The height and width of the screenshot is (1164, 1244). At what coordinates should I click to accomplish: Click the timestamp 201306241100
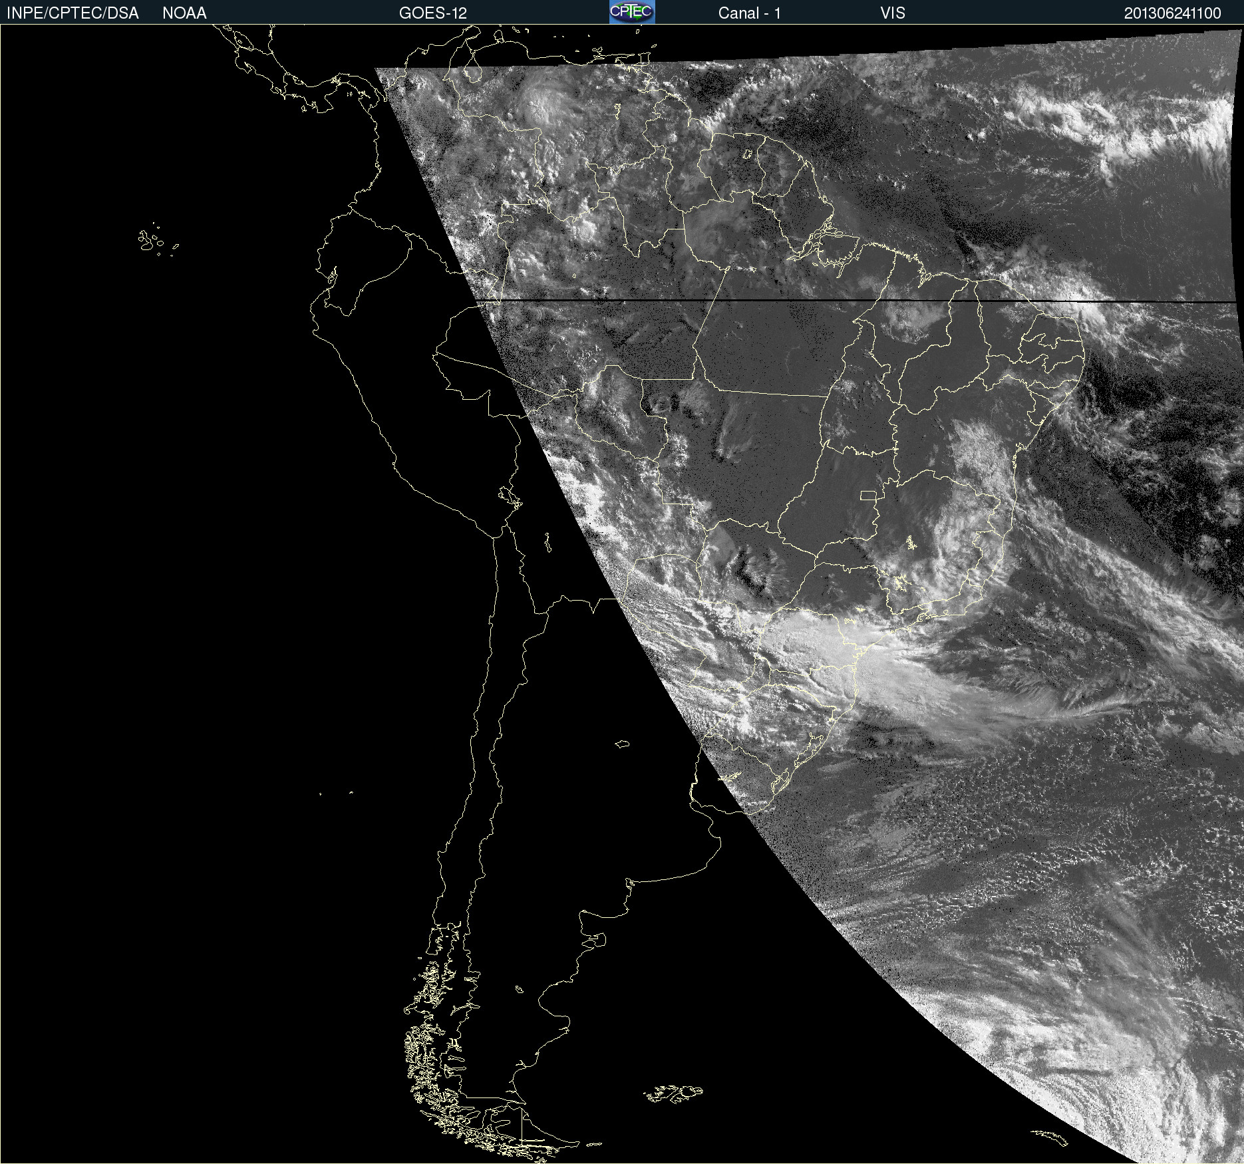click(x=1172, y=13)
